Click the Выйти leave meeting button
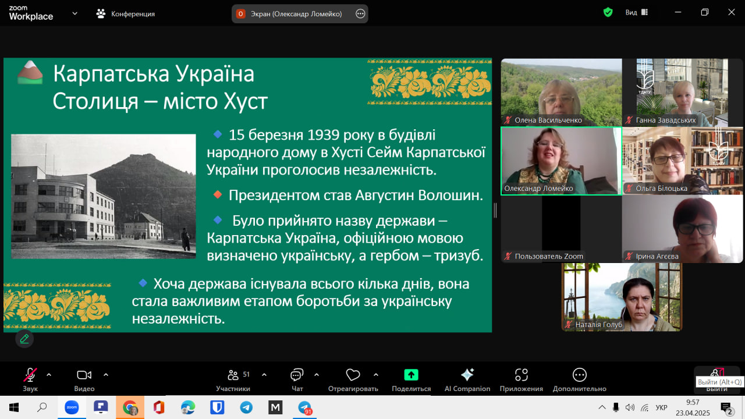745x419 pixels. (716, 378)
